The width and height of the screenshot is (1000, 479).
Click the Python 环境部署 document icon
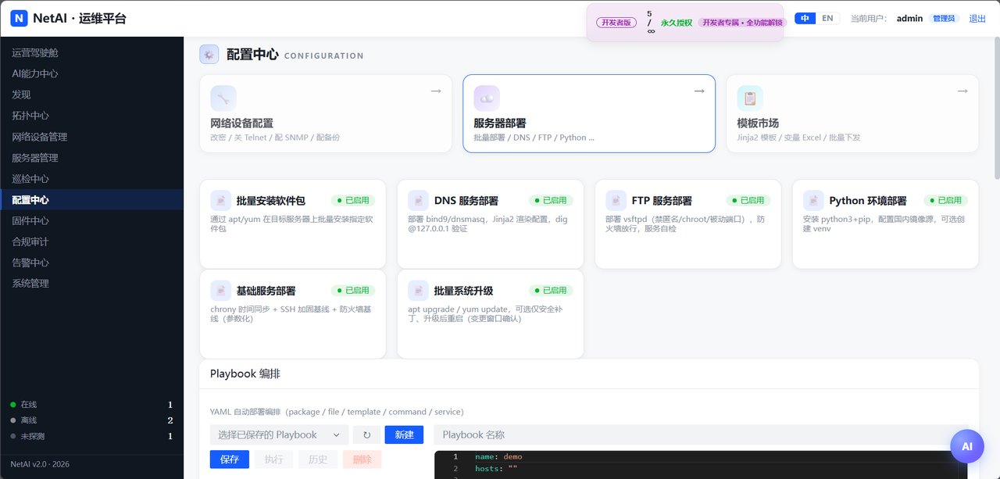point(814,201)
